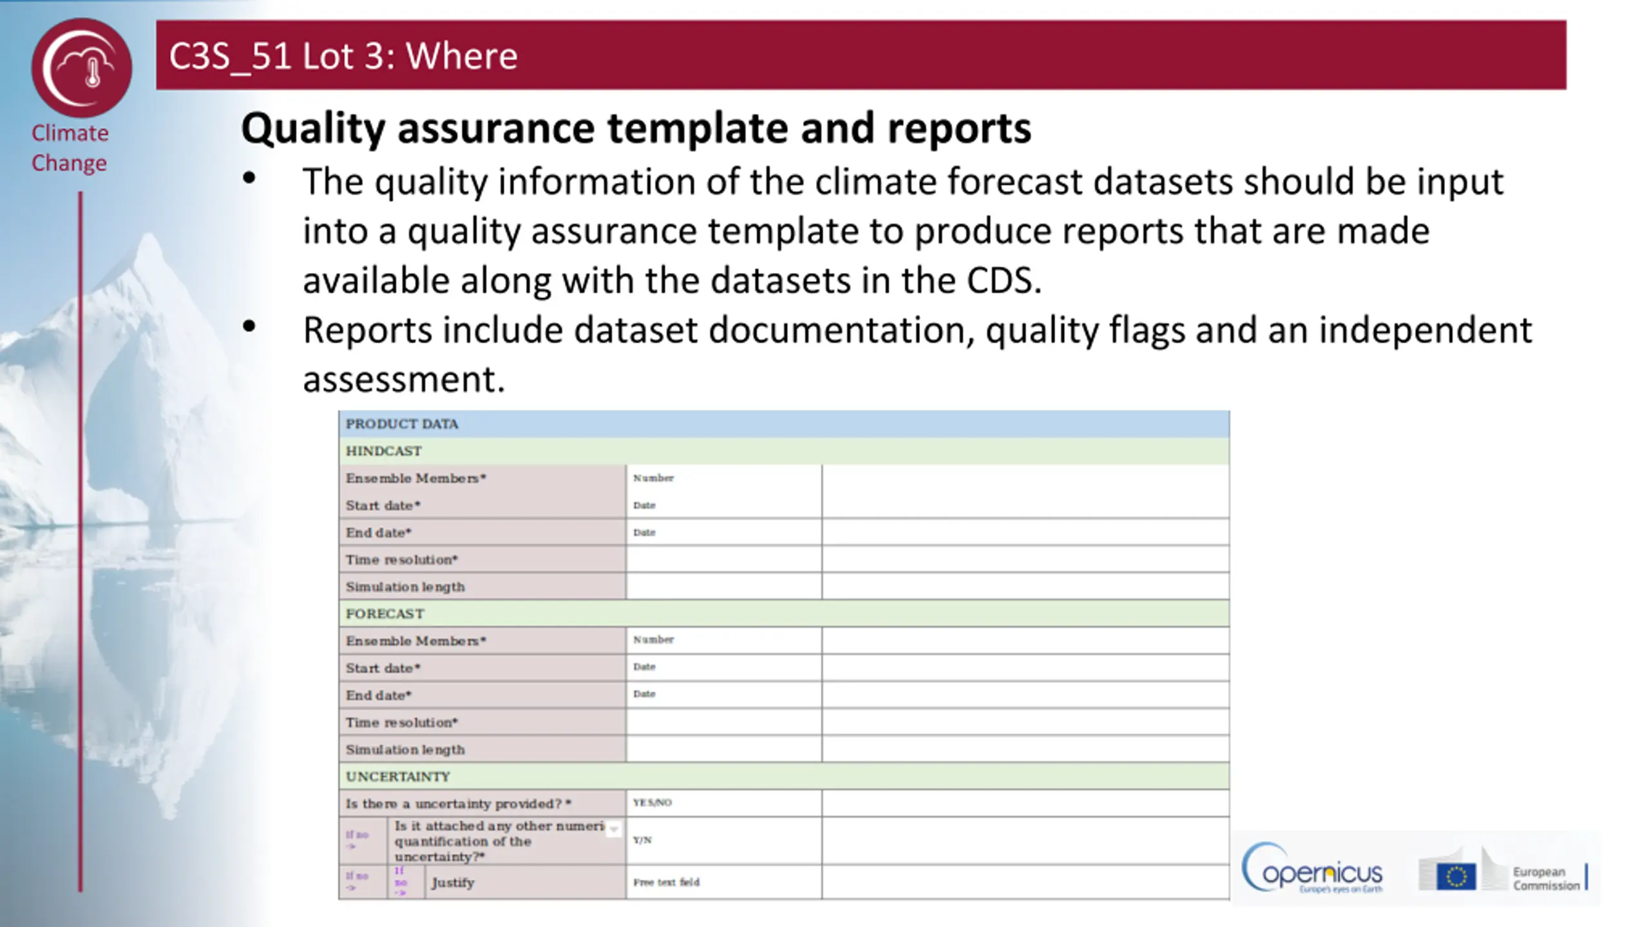Select the 'C3S_51 Lot 3: Where' title banner
Viewport: 1649px width, 927px height.
point(861,55)
